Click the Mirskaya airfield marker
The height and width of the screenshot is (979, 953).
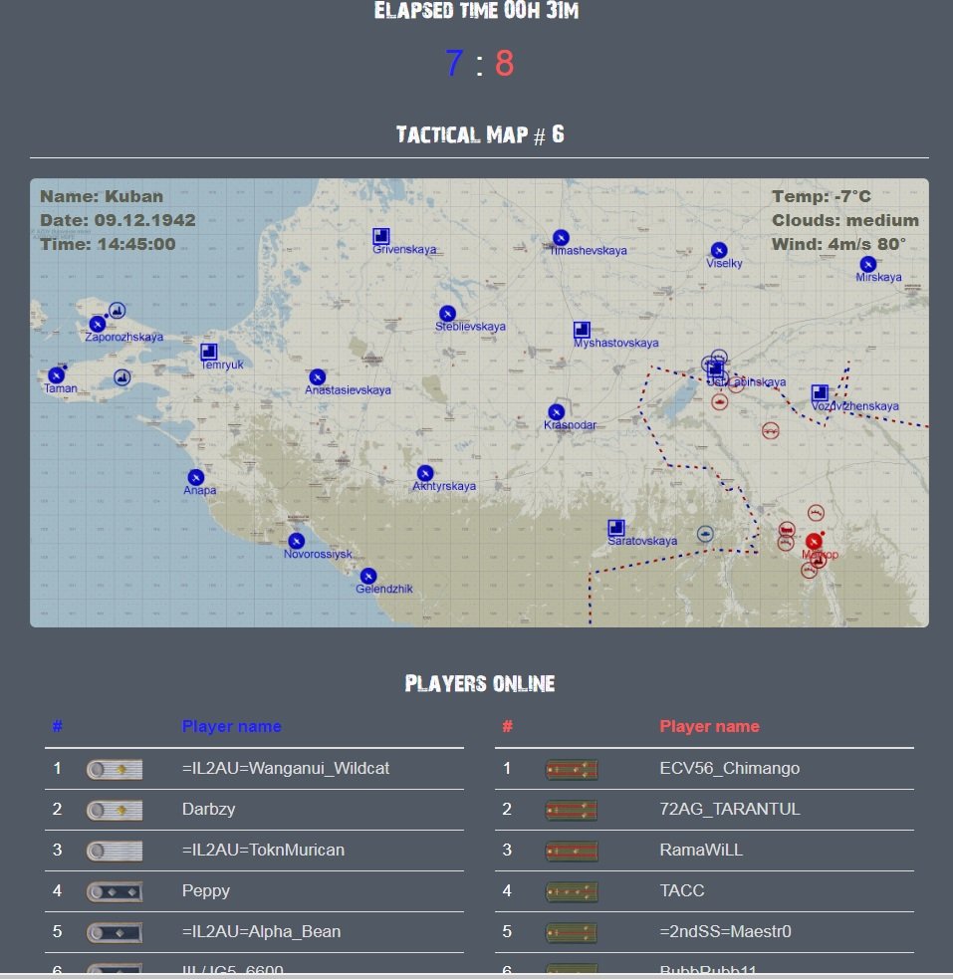pyautogui.click(x=867, y=264)
